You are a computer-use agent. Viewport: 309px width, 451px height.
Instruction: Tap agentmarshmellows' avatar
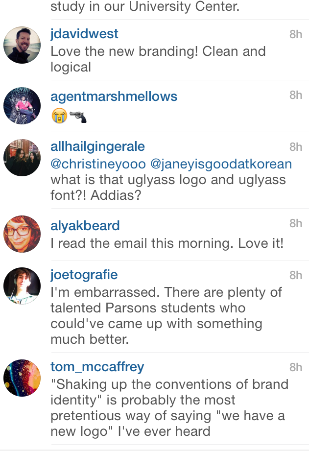pyautogui.click(x=22, y=106)
